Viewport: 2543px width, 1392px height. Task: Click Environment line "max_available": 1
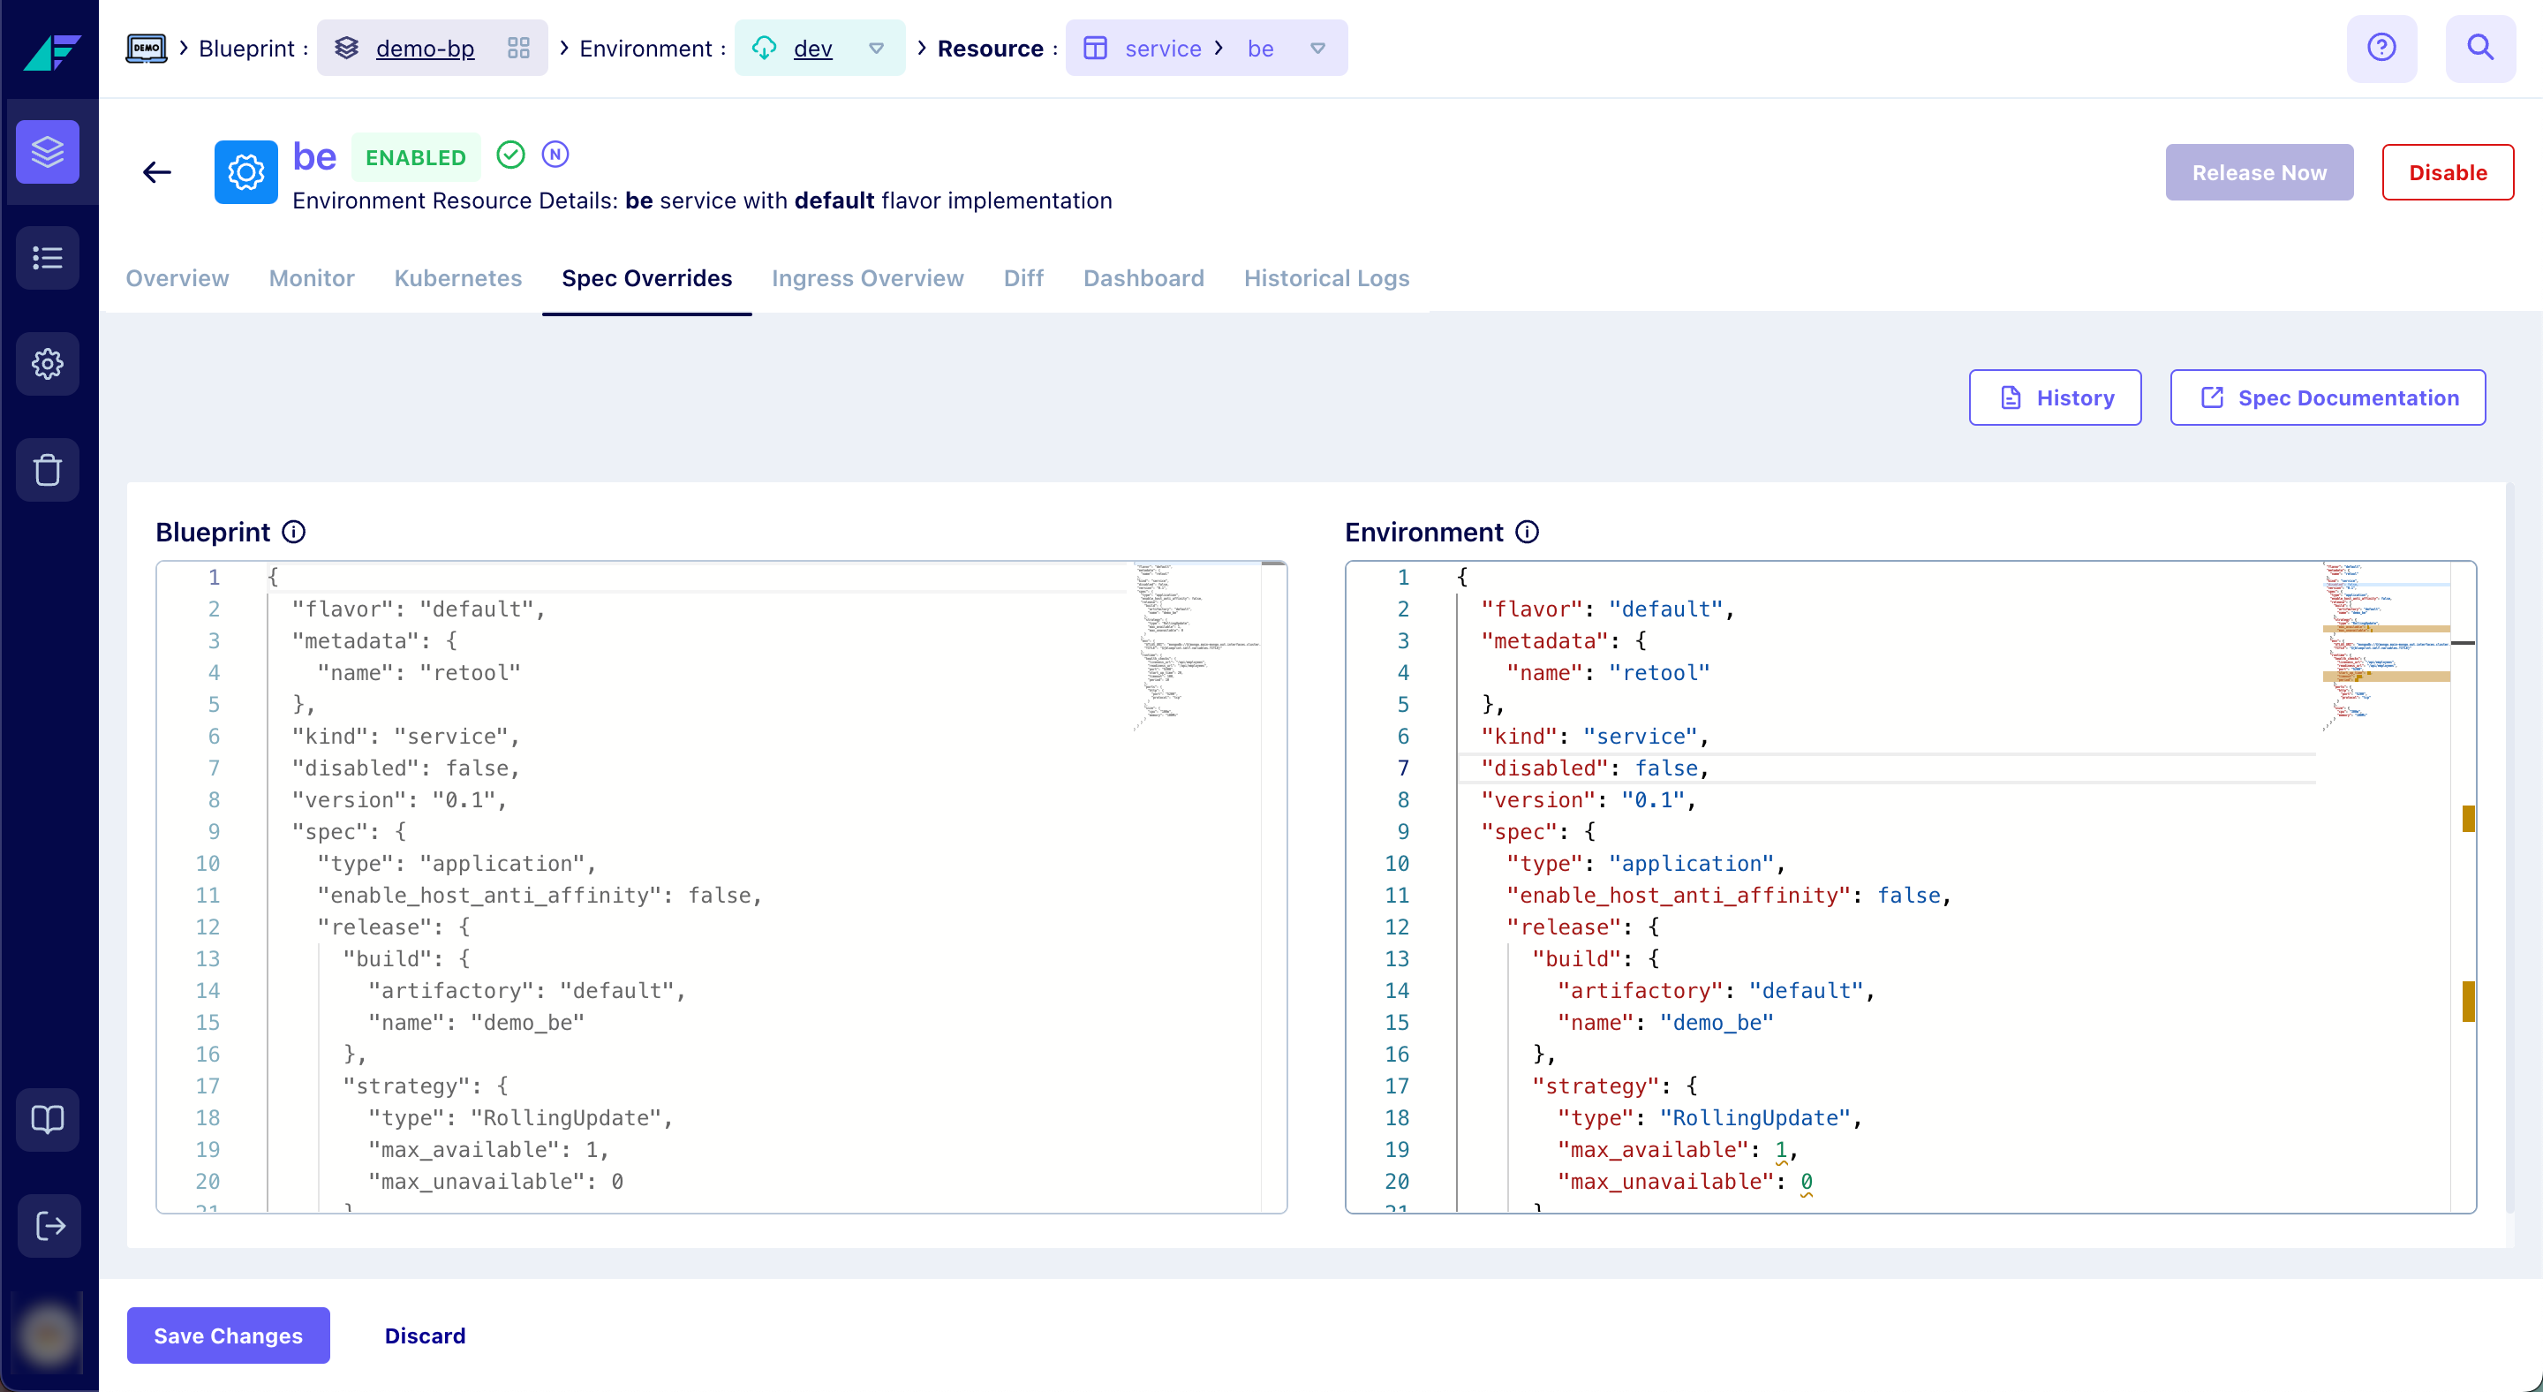[1678, 1150]
